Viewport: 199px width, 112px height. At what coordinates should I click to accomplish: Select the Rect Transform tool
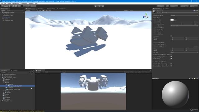[16, 6]
